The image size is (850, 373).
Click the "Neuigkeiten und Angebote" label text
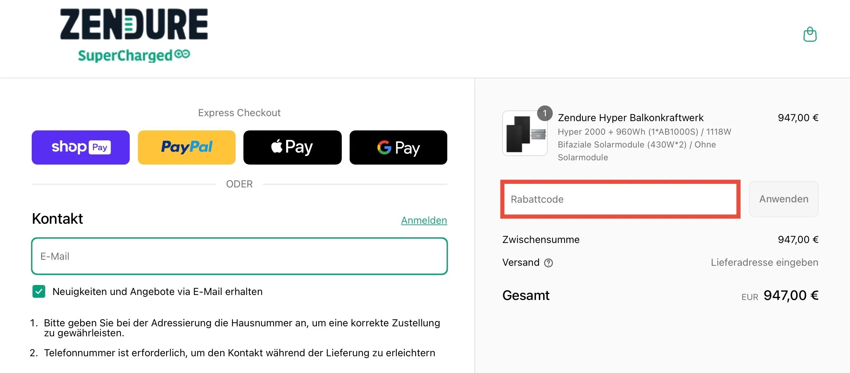[x=157, y=292]
